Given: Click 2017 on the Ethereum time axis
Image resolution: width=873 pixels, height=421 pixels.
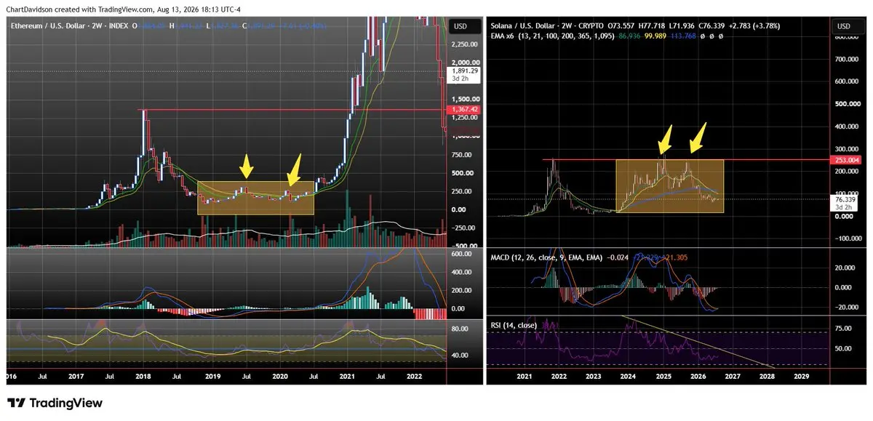Looking at the screenshot, I should (76, 377).
